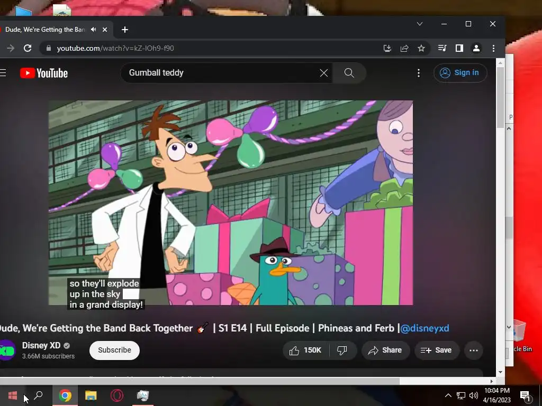Screen dimensions: 542x406
Task: Open the @disneyxd link in title
Action: click(424, 328)
